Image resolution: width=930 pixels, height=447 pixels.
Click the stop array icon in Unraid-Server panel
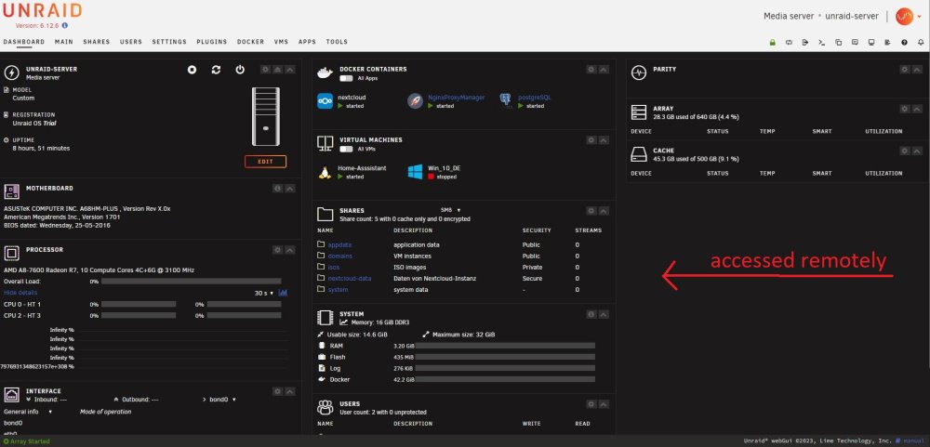(x=193, y=70)
